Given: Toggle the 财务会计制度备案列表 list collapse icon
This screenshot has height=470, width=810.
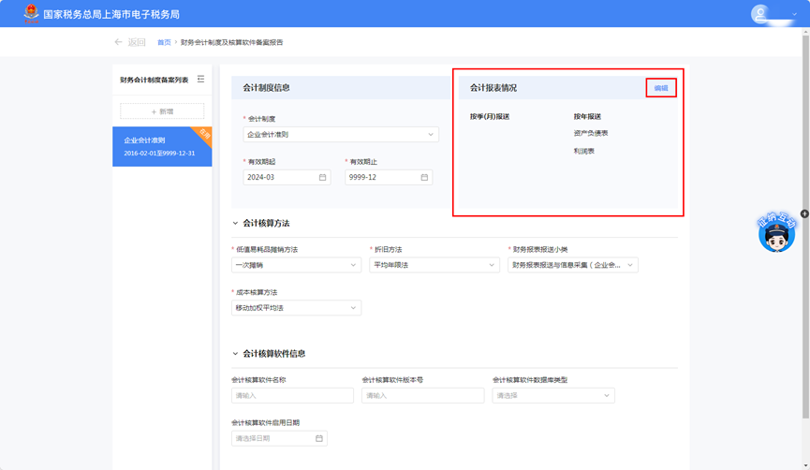Looking at the screenshot, I should [x=200, y=79].
